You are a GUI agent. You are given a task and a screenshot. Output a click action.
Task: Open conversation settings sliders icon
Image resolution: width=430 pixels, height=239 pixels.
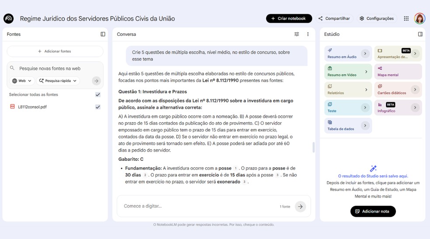point(297,34)
